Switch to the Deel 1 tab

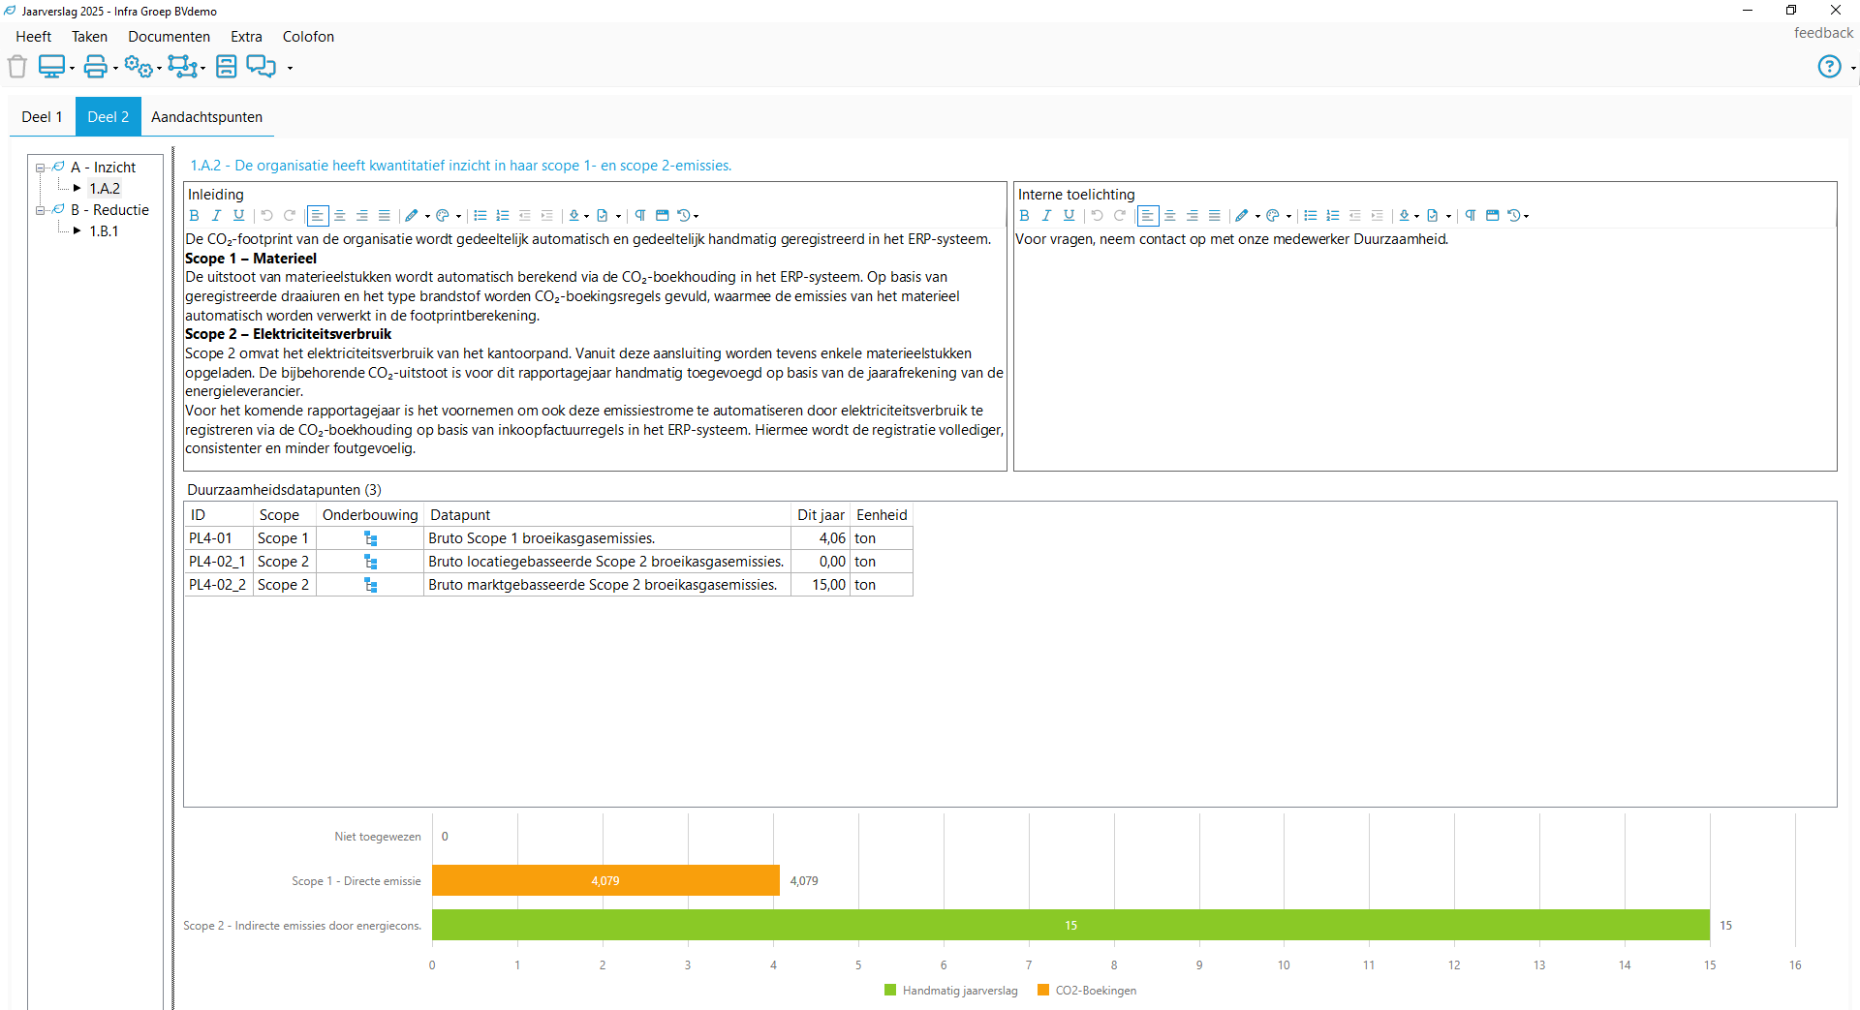click(42, 117)
